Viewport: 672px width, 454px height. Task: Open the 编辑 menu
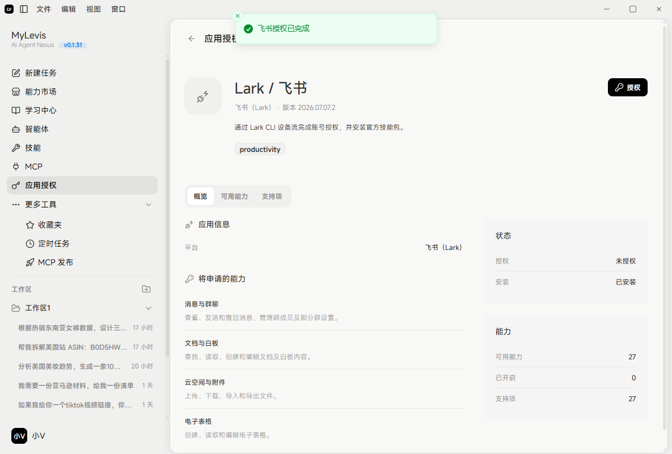pos(69,9)
